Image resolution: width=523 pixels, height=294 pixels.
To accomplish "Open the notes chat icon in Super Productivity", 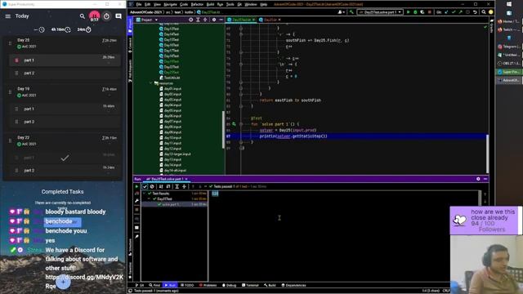I will pyautogui.click(x=118, y=16).
